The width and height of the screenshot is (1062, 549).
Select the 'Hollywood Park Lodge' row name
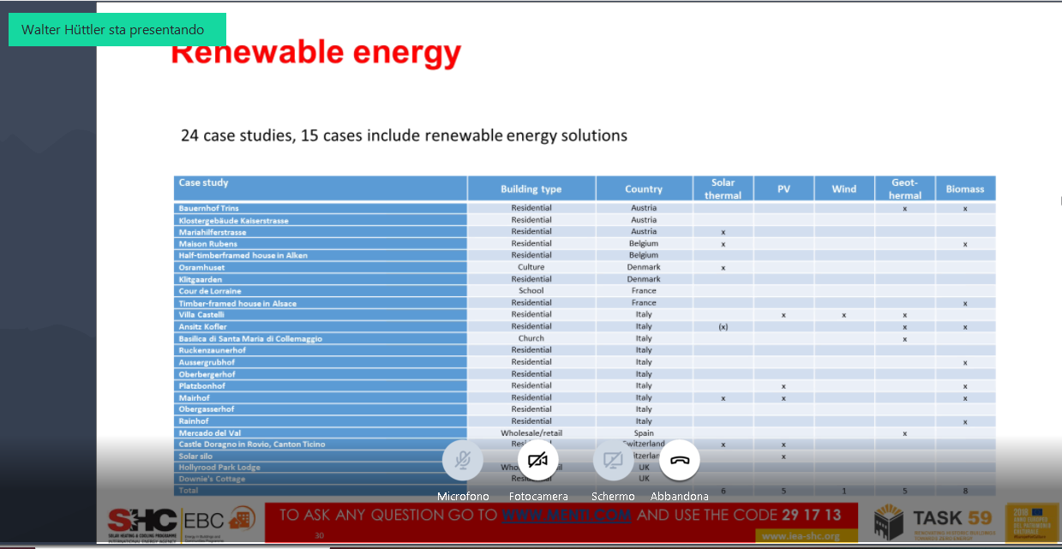click(x=219, y=468)
